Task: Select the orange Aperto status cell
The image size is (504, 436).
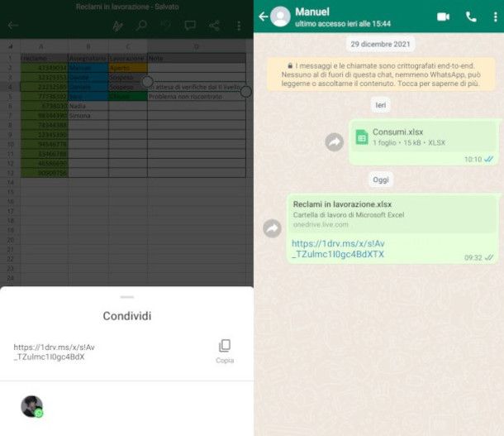Action: click(x=128, y=68)
